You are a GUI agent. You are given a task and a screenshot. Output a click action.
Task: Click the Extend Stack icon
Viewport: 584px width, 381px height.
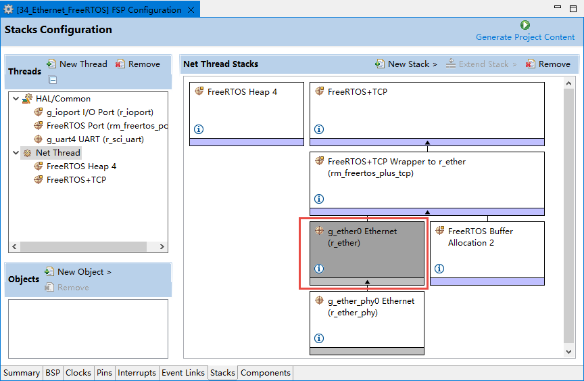coord(451,64)
